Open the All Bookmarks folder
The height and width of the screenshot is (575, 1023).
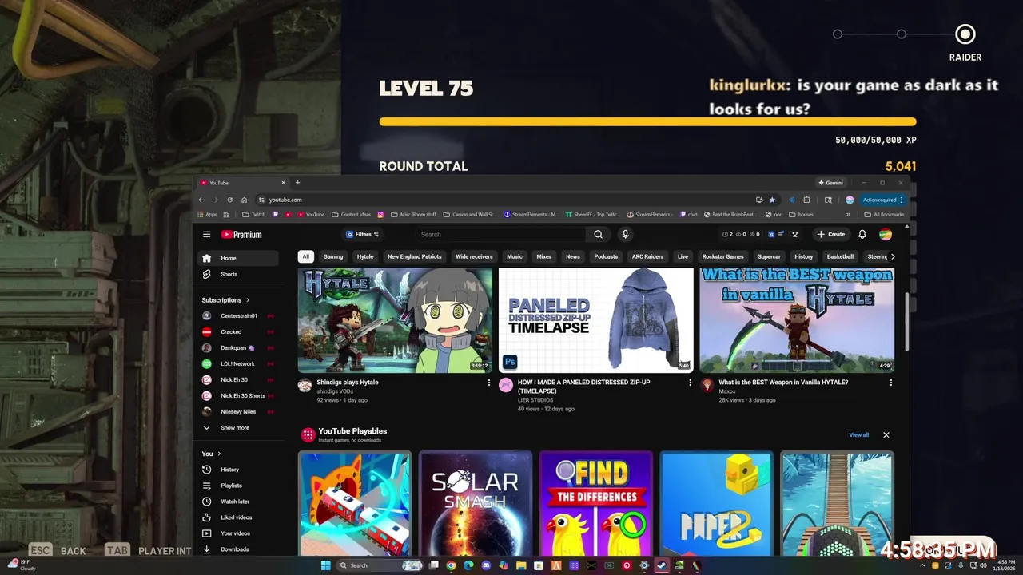pyautogui.click(x=884, y=214)
